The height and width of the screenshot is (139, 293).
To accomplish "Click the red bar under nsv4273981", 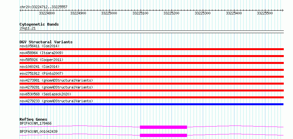I will 151,84.
